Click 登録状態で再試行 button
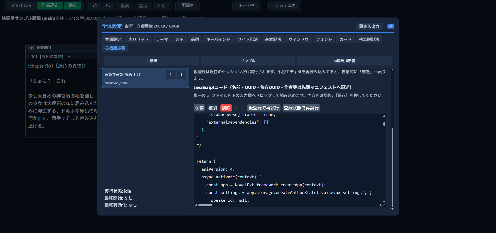This screenshot has height=233, width=496. [x=301, y=108]
